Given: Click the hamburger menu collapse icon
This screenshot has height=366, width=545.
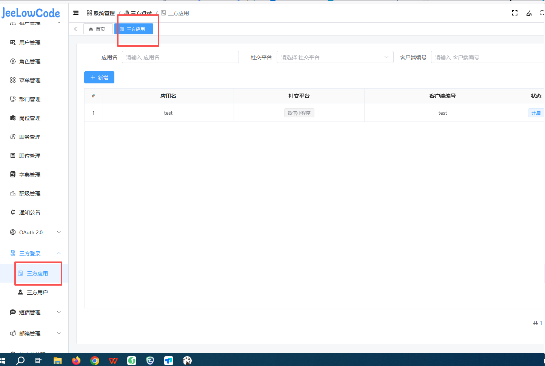Looking at the screenshot, I should coord(76,13).
